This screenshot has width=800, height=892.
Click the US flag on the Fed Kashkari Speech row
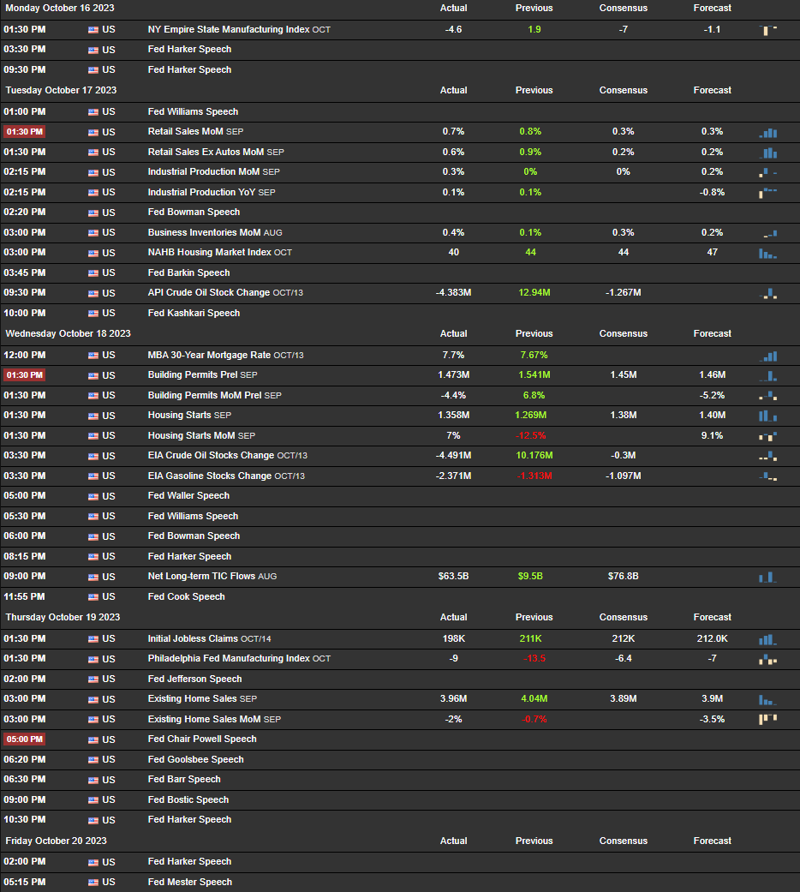pos(93,314)
